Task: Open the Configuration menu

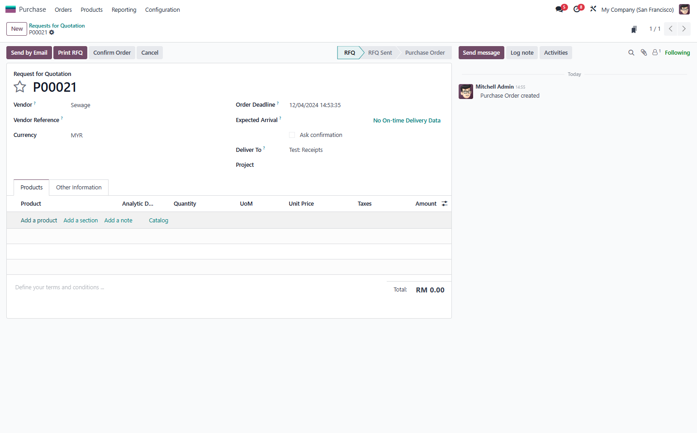Action: [x=162, y=9]
